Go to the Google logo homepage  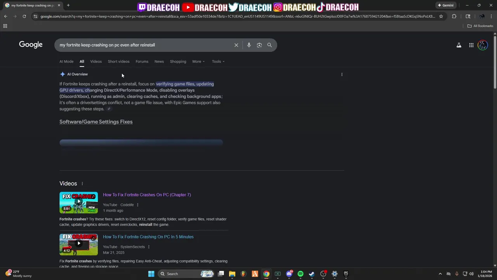pos(31,45)
